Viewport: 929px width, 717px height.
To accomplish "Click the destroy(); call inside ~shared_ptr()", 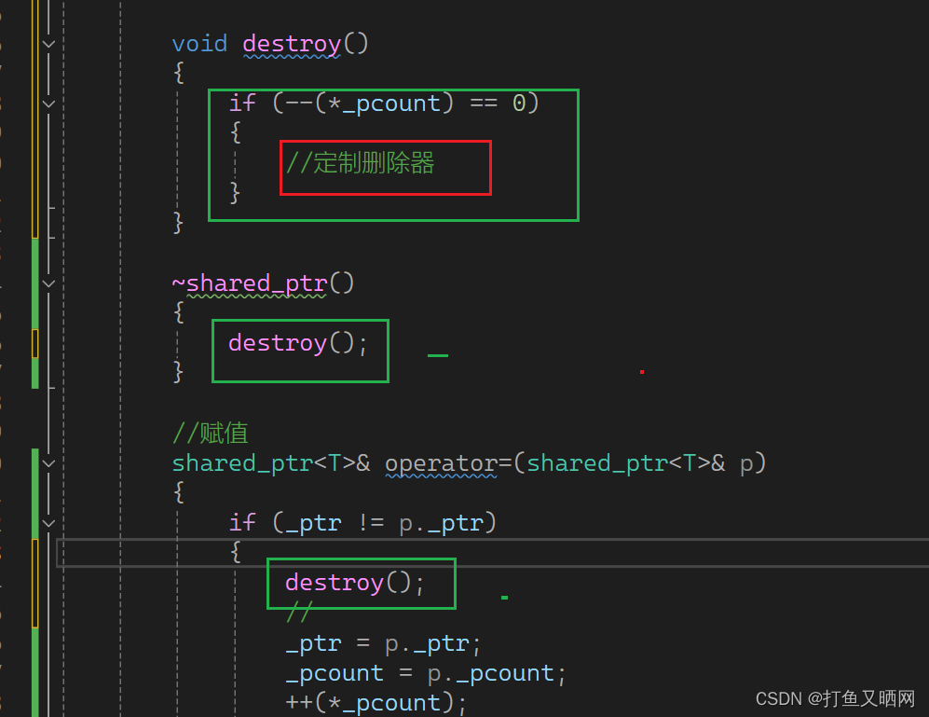I will [298, 343].
